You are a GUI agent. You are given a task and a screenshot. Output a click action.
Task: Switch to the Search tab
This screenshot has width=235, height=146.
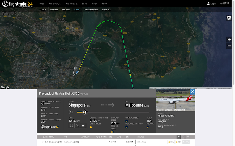tap(43, 10)
